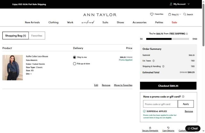205x133 pixels.
Task: Click the Apply promo button
Action: pos(186,104)
